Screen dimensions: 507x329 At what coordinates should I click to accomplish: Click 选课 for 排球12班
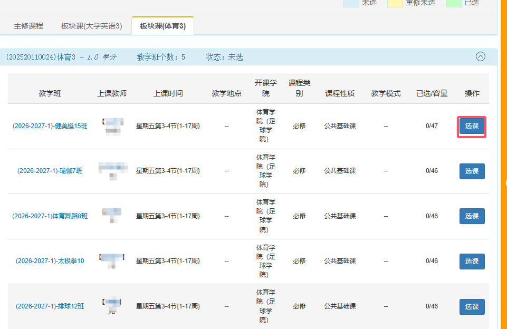tap(472, 306)
